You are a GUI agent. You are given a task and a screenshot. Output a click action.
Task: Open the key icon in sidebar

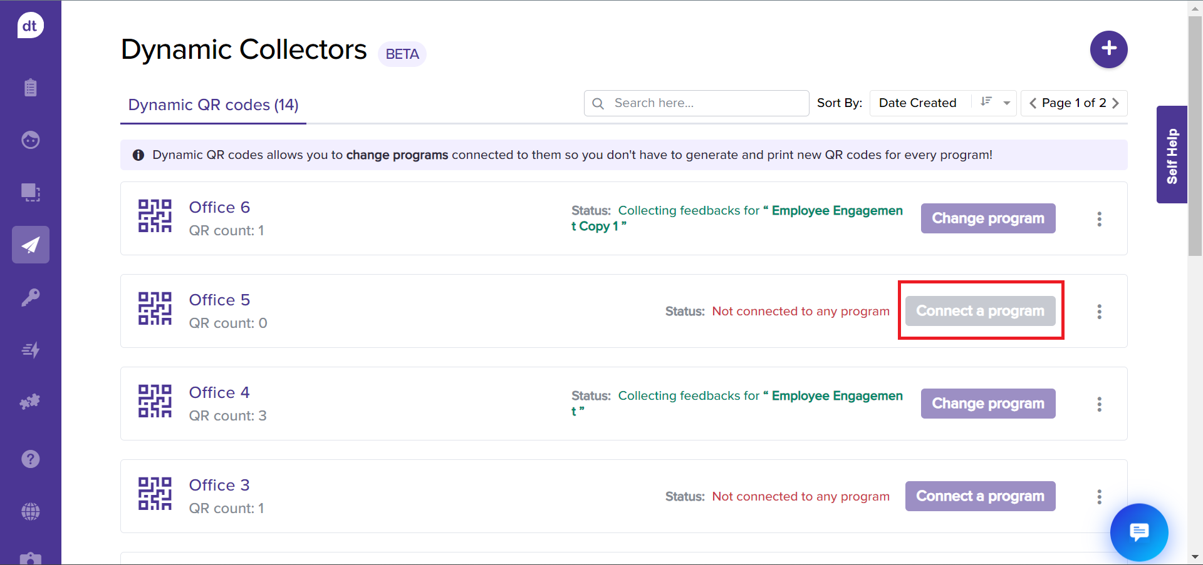tap(30, 297)
